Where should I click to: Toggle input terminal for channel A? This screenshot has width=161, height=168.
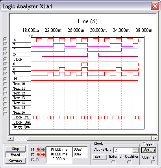tap(5, 39)
